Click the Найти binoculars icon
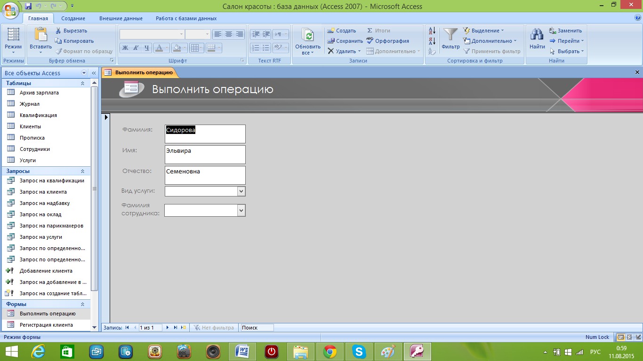643x361 pixels. click(x=537, y=35)
